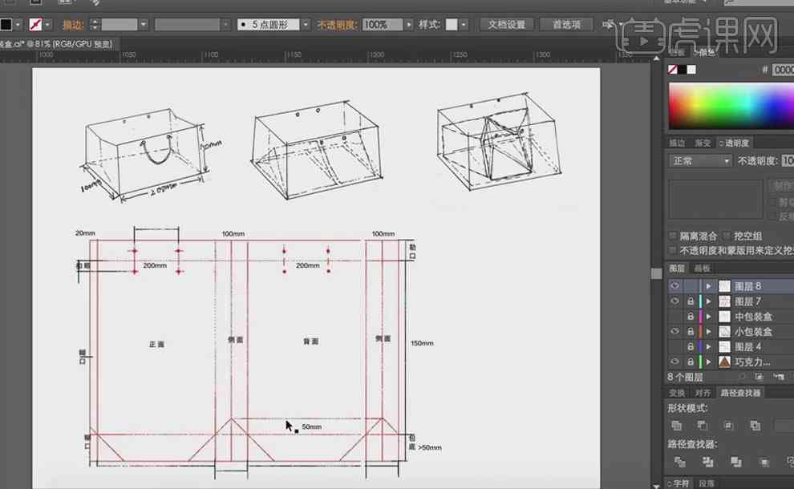Viewport: 794px width, 489px height.
Task: Click the Intersect shape mode icon
Action: (x=729, y=425)
